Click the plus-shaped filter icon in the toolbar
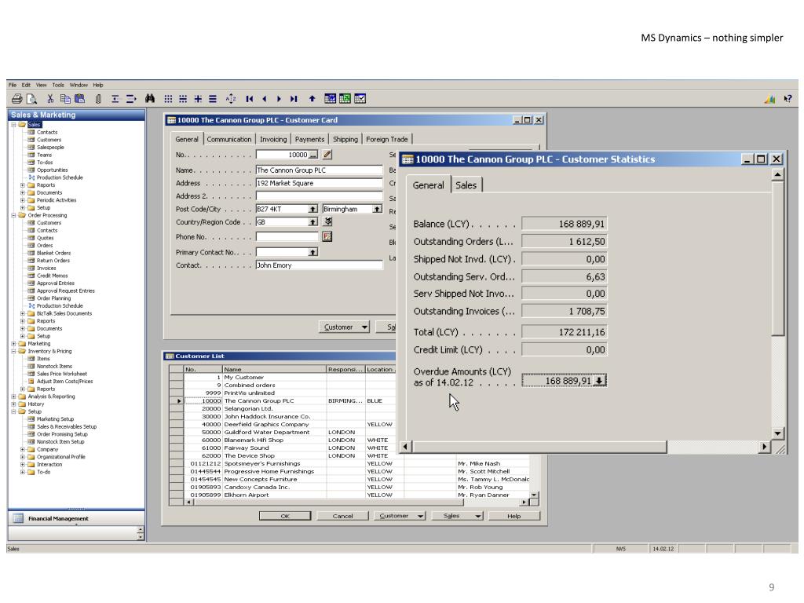Viewport: 804px width, 603px height. point(198,99)
